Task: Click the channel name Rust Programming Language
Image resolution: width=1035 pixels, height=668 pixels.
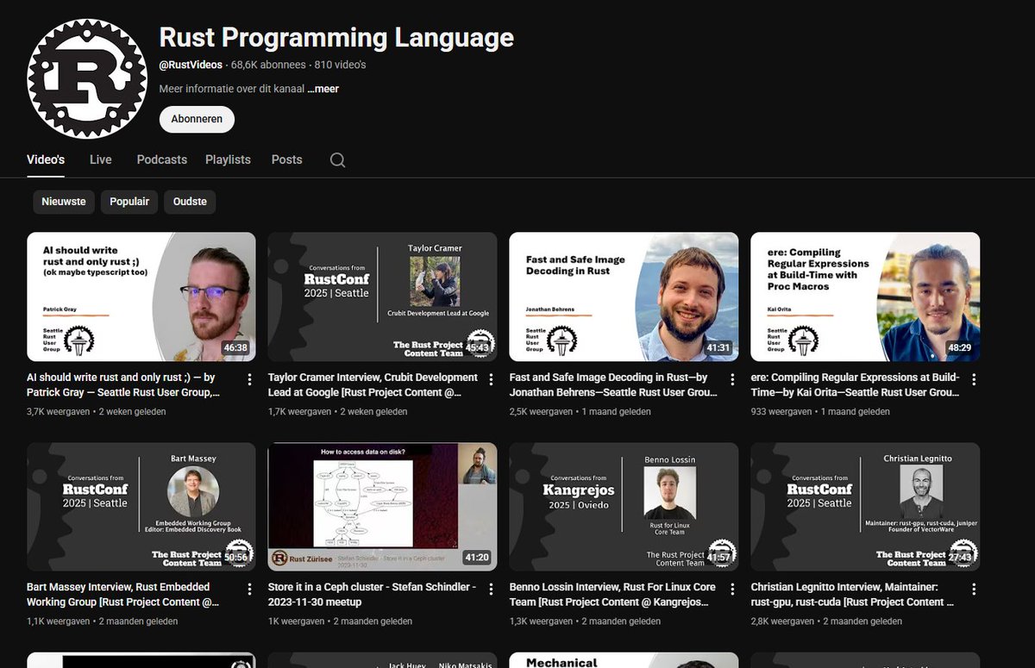Action: click(x=336, y=38)
